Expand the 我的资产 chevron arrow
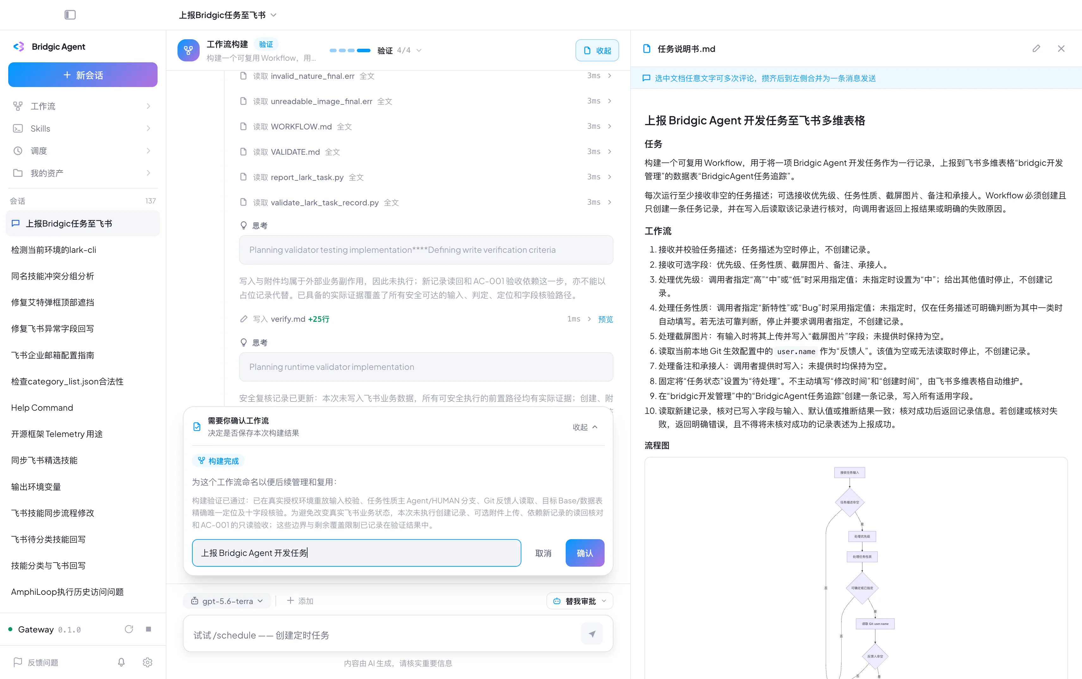This screenshot has height=679, width=1082. [148, 173]
